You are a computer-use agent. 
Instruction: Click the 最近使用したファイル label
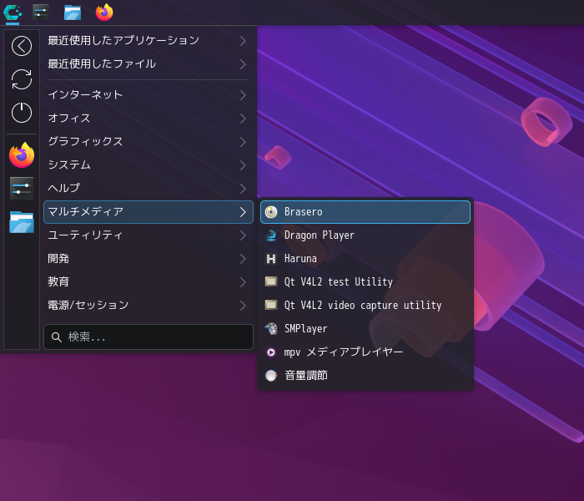102,63
